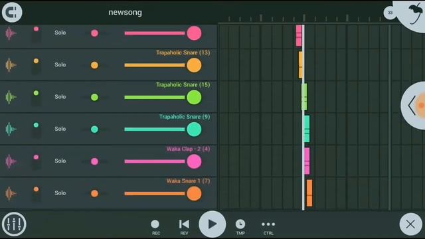The image size is (425, 239).
Task: Click pan knob of Trapaholic Snare (9)
Action: point(94,129)
